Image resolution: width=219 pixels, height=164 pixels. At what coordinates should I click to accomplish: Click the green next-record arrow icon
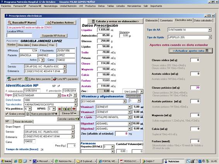point(69,109)
